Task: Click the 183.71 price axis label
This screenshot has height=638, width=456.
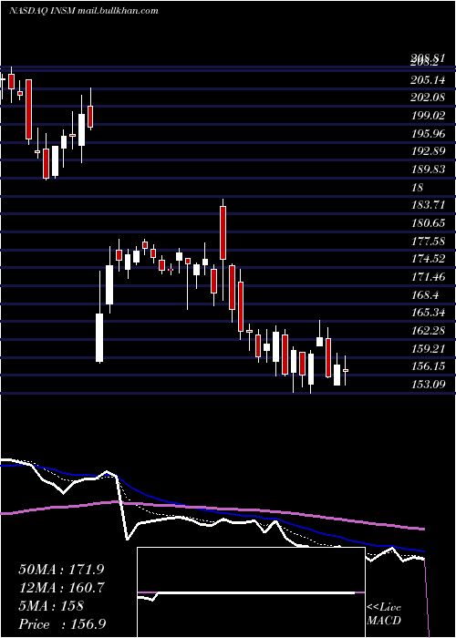Action: coord(428,205)
